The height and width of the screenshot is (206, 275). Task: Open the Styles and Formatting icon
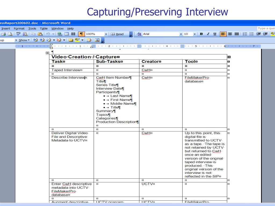coord(139,34)
